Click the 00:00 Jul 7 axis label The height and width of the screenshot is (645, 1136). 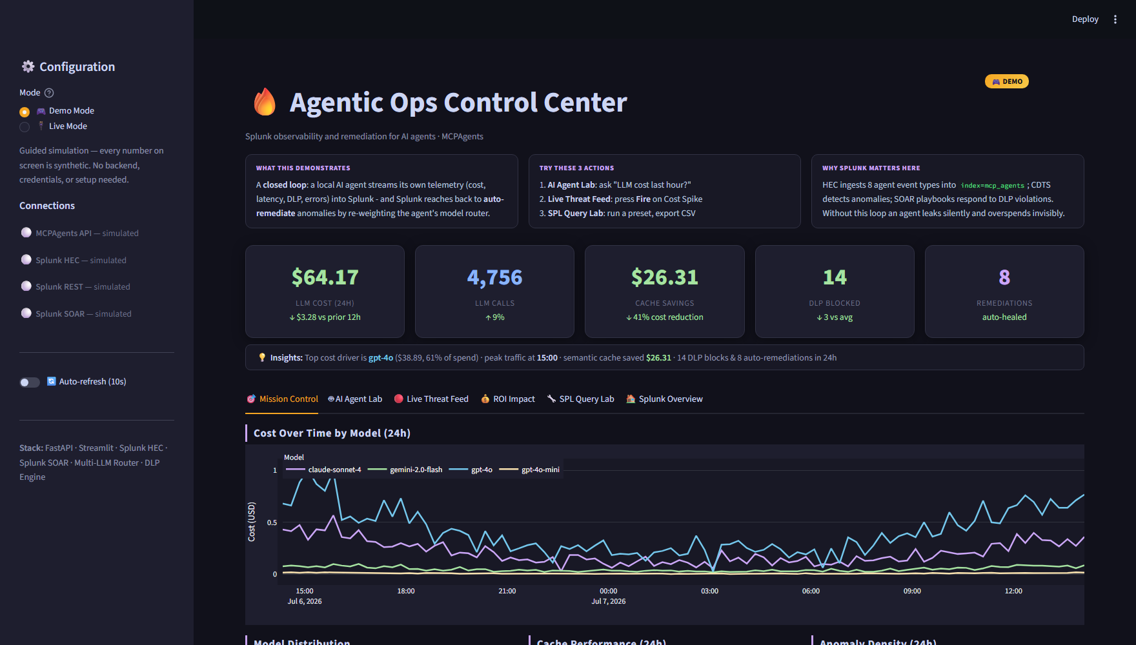pos(609,596)
